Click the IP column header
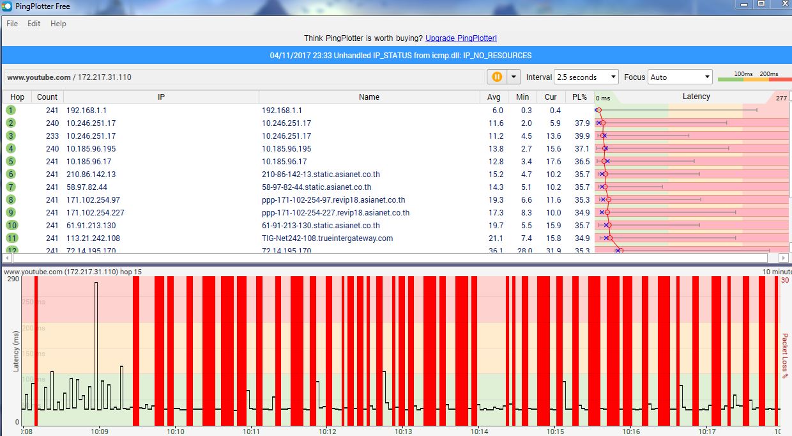The height and width of the screenshot is (436, 792). coord(161,97)
